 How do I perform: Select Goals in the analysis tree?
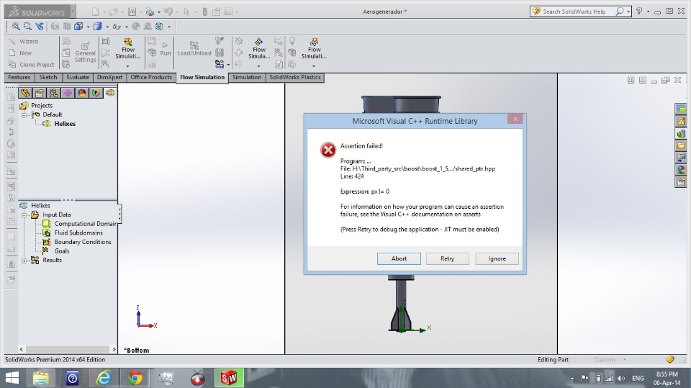click(x=62, y=251)
